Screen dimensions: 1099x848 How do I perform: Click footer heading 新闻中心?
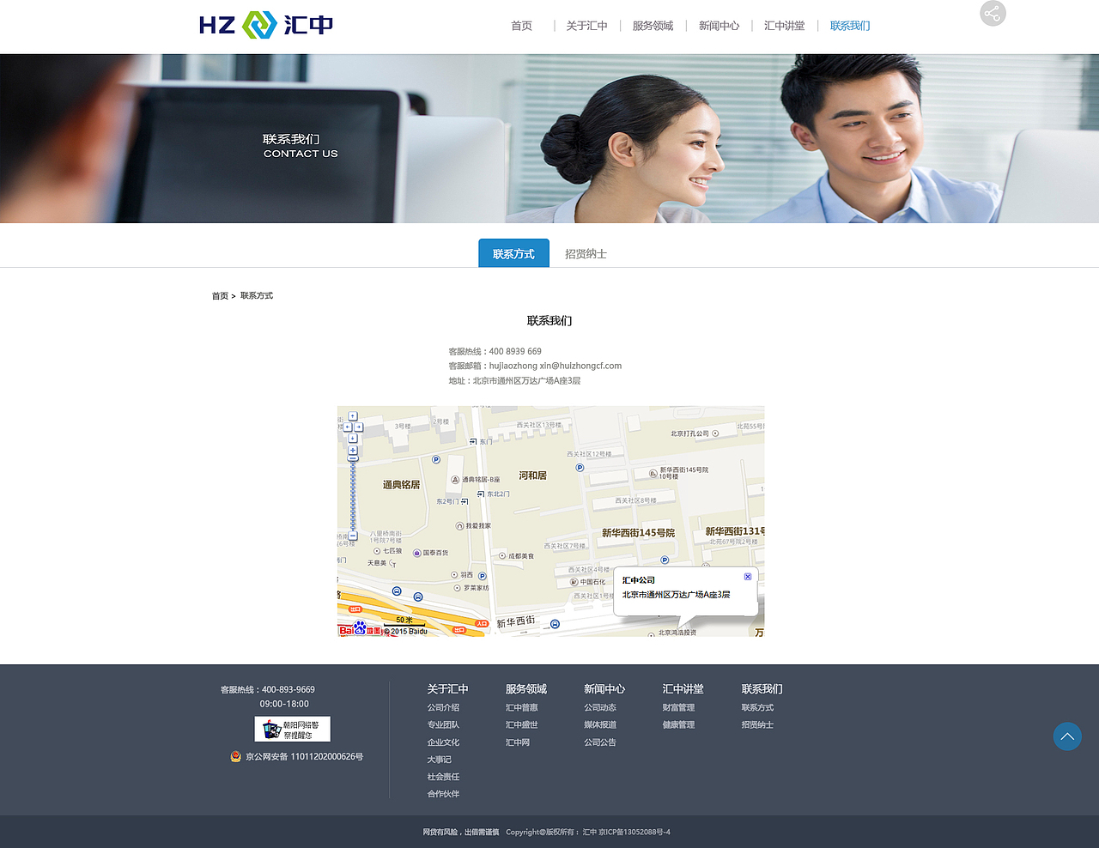click(604, 689)
